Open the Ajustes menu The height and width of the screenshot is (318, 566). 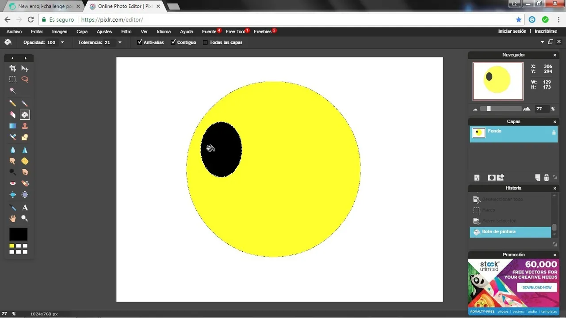point(104,31)
